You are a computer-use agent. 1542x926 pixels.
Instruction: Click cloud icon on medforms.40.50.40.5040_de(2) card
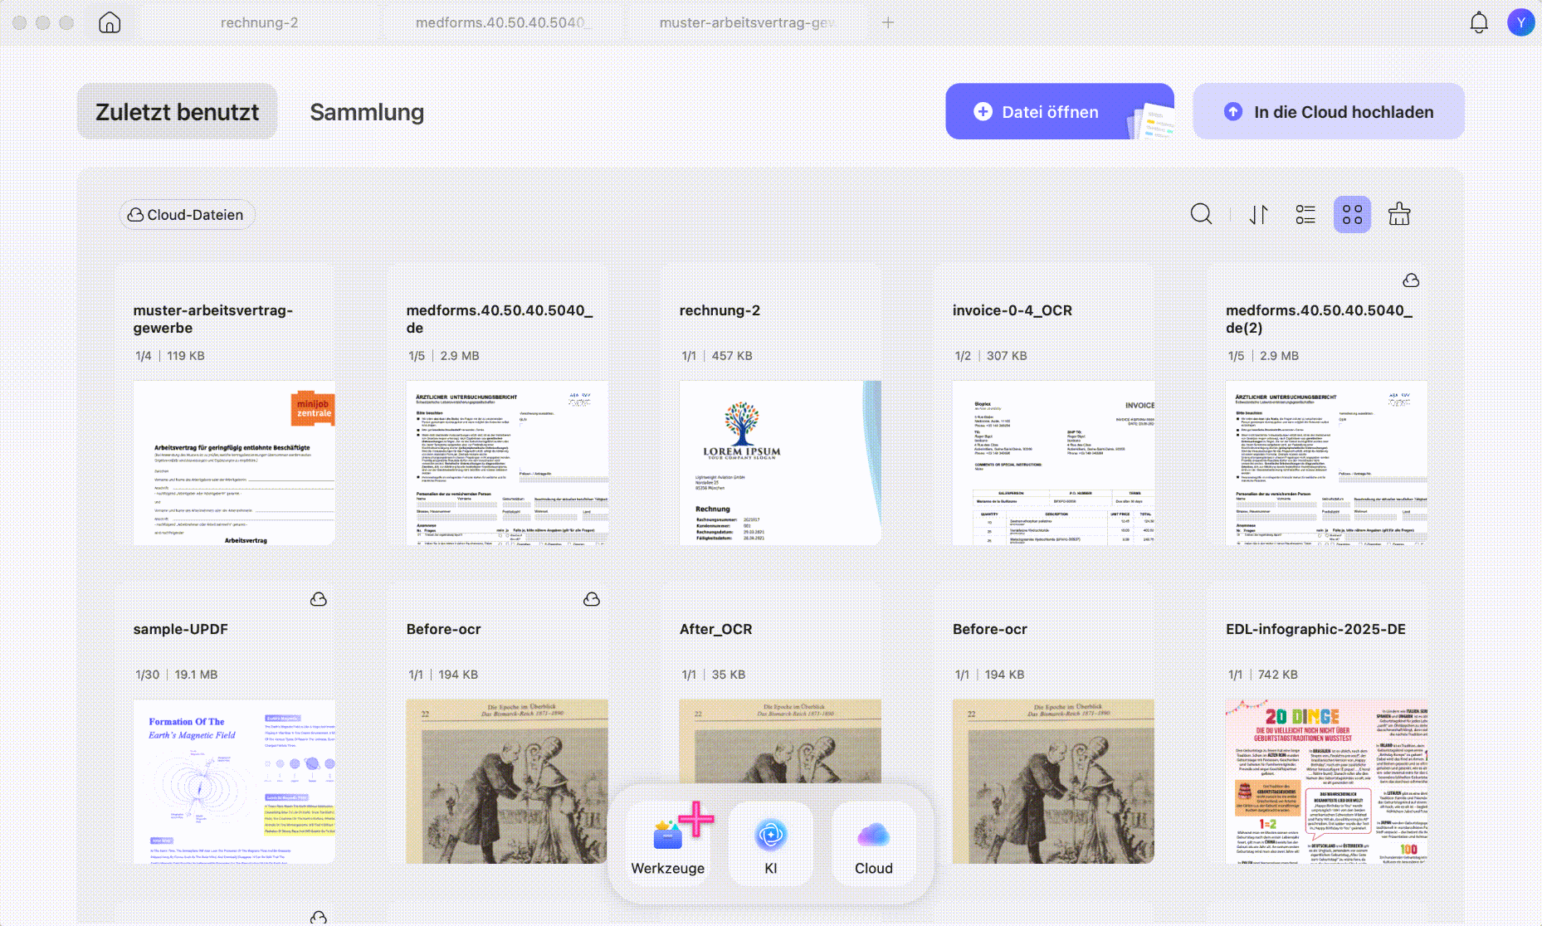pyautogui.click(x=1411, y=280)
